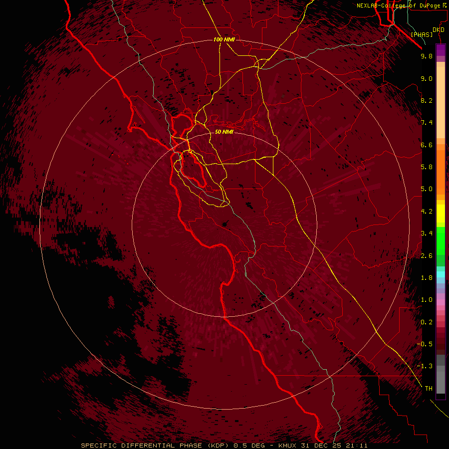Click the 0.2 value on the color scale
The image size is (449, 449).
[x=427, y=322]
